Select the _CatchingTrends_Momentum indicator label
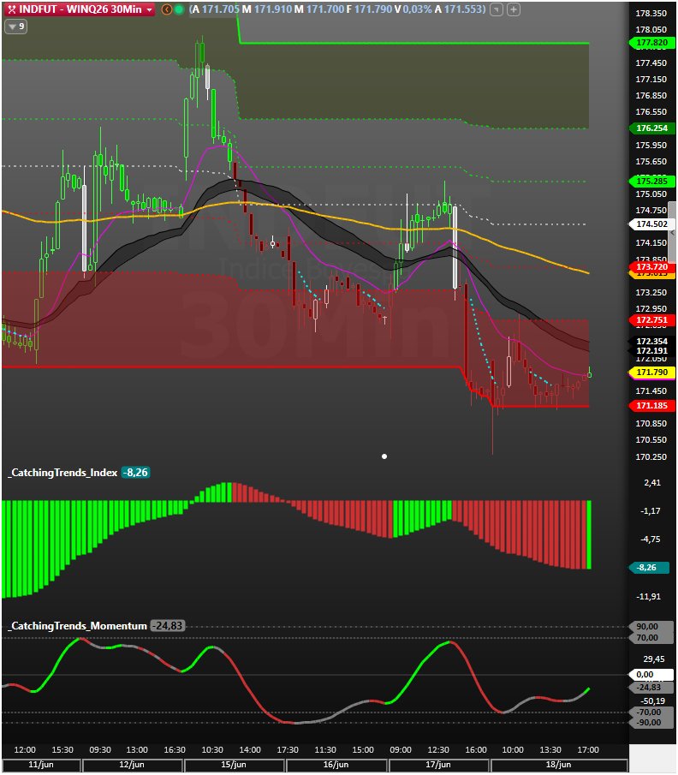 78,626
